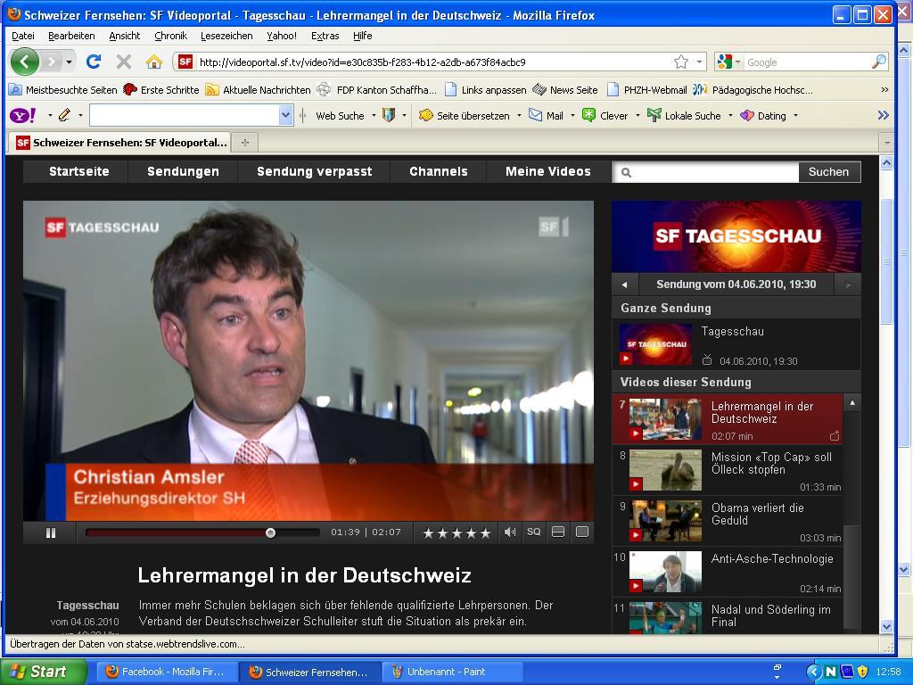Image resolution: width=913 pixels, height=685 pixels.
Task: Open the Sendung verpasst tab
Action: pyautogui.click(x=314, y=171)
